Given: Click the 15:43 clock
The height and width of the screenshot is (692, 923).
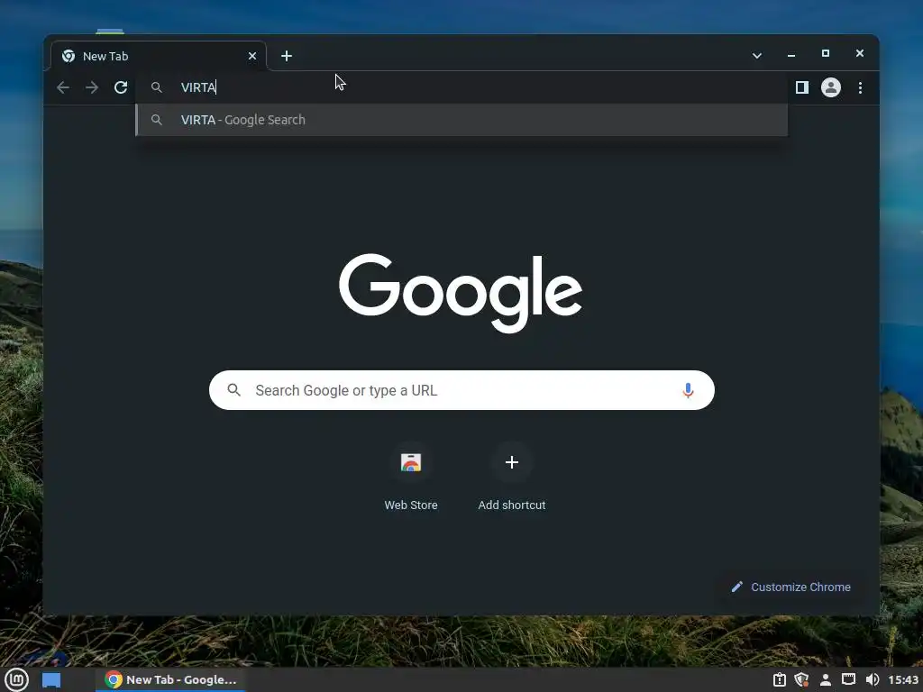Looking at the screenshot, I should coord(903,679).
